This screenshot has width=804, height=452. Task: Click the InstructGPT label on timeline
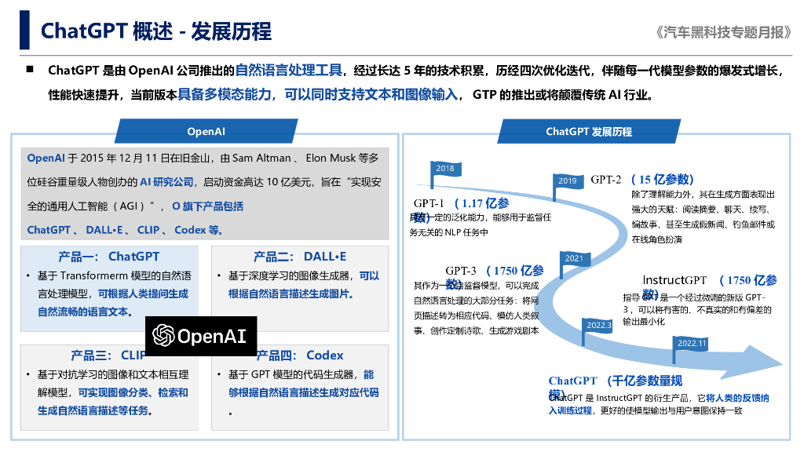tap(674, 280)
